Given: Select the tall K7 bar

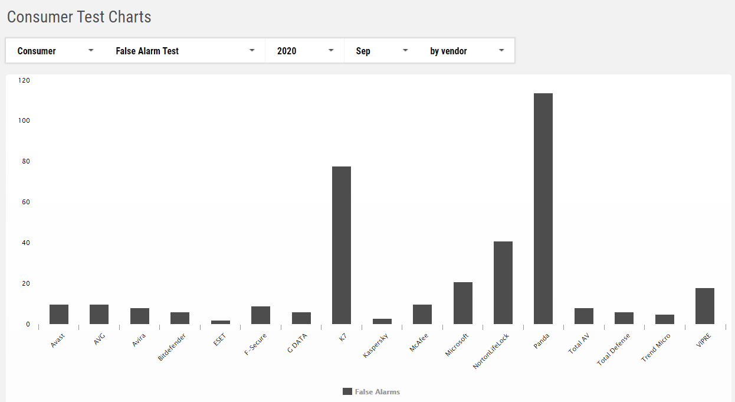Looking at the screenshot, I should pyautogui.click(x=342, y=245).
